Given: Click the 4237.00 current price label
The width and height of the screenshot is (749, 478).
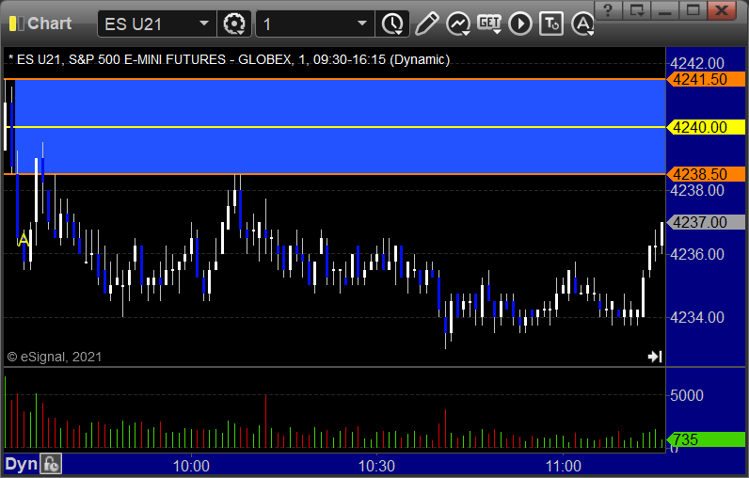Looking at the screenshot, I should pos(706,222).
